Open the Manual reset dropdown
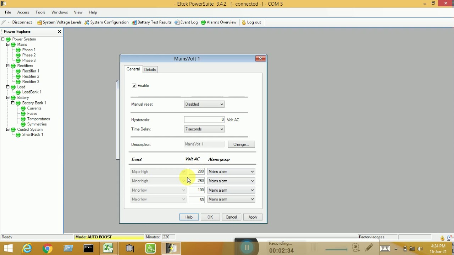454x255 pixels. [204, 104]
